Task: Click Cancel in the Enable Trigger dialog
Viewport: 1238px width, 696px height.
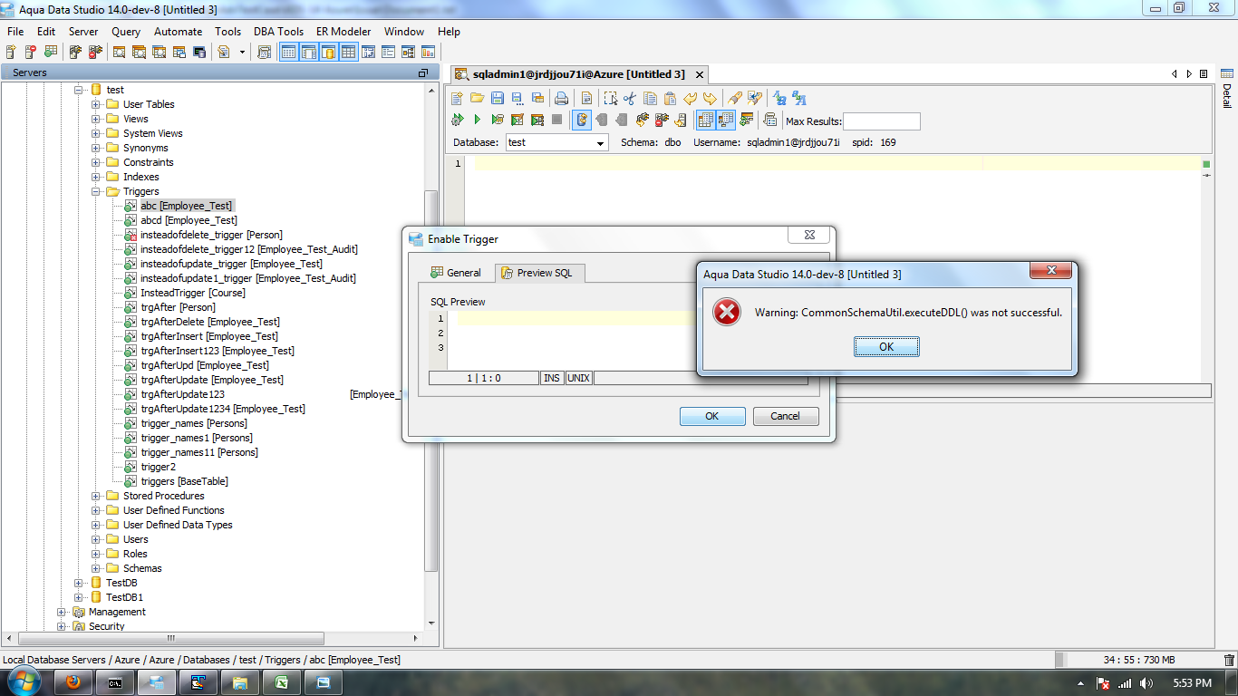Action: [786, 416]
